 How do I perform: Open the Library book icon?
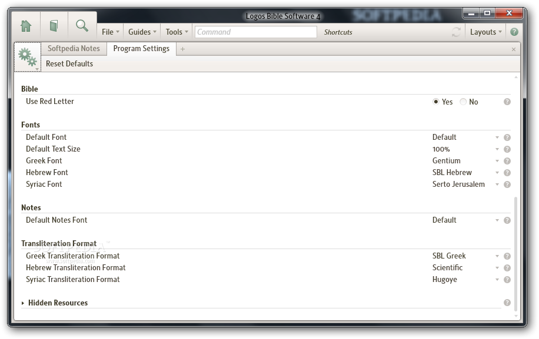(x=54, y=26)
